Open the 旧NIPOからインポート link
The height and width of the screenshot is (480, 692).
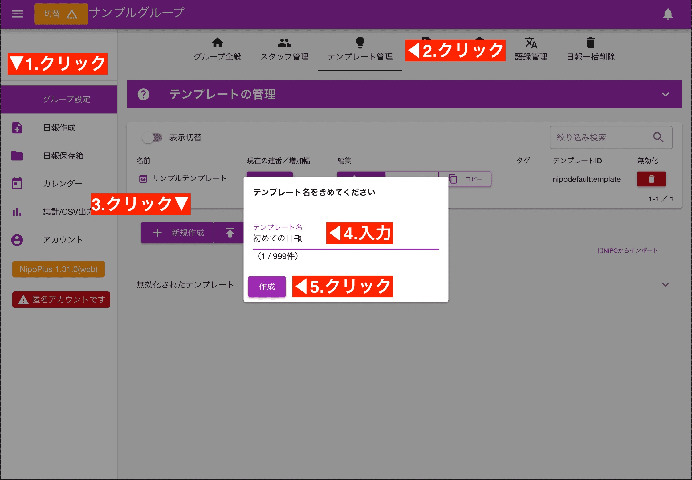tap(629, 250)
